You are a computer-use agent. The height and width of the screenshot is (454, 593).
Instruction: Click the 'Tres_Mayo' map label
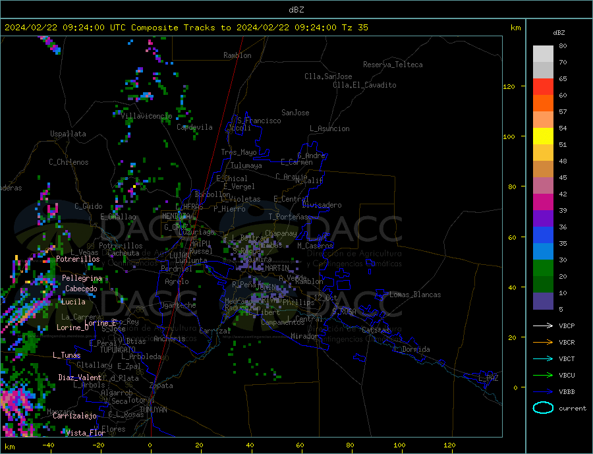239,152
